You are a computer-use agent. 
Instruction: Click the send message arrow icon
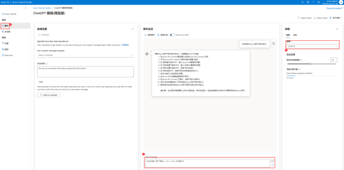click(x=273, y=161)
